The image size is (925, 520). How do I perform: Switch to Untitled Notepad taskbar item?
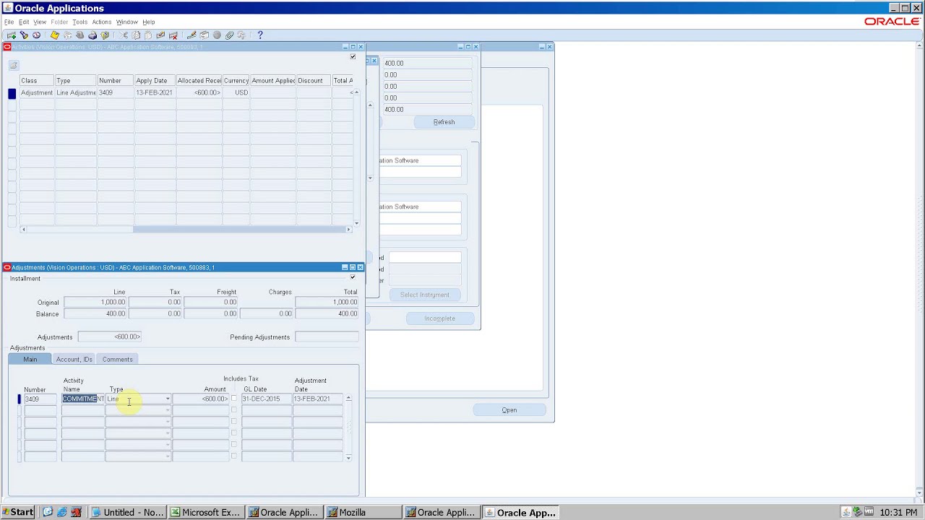(128, 512)
